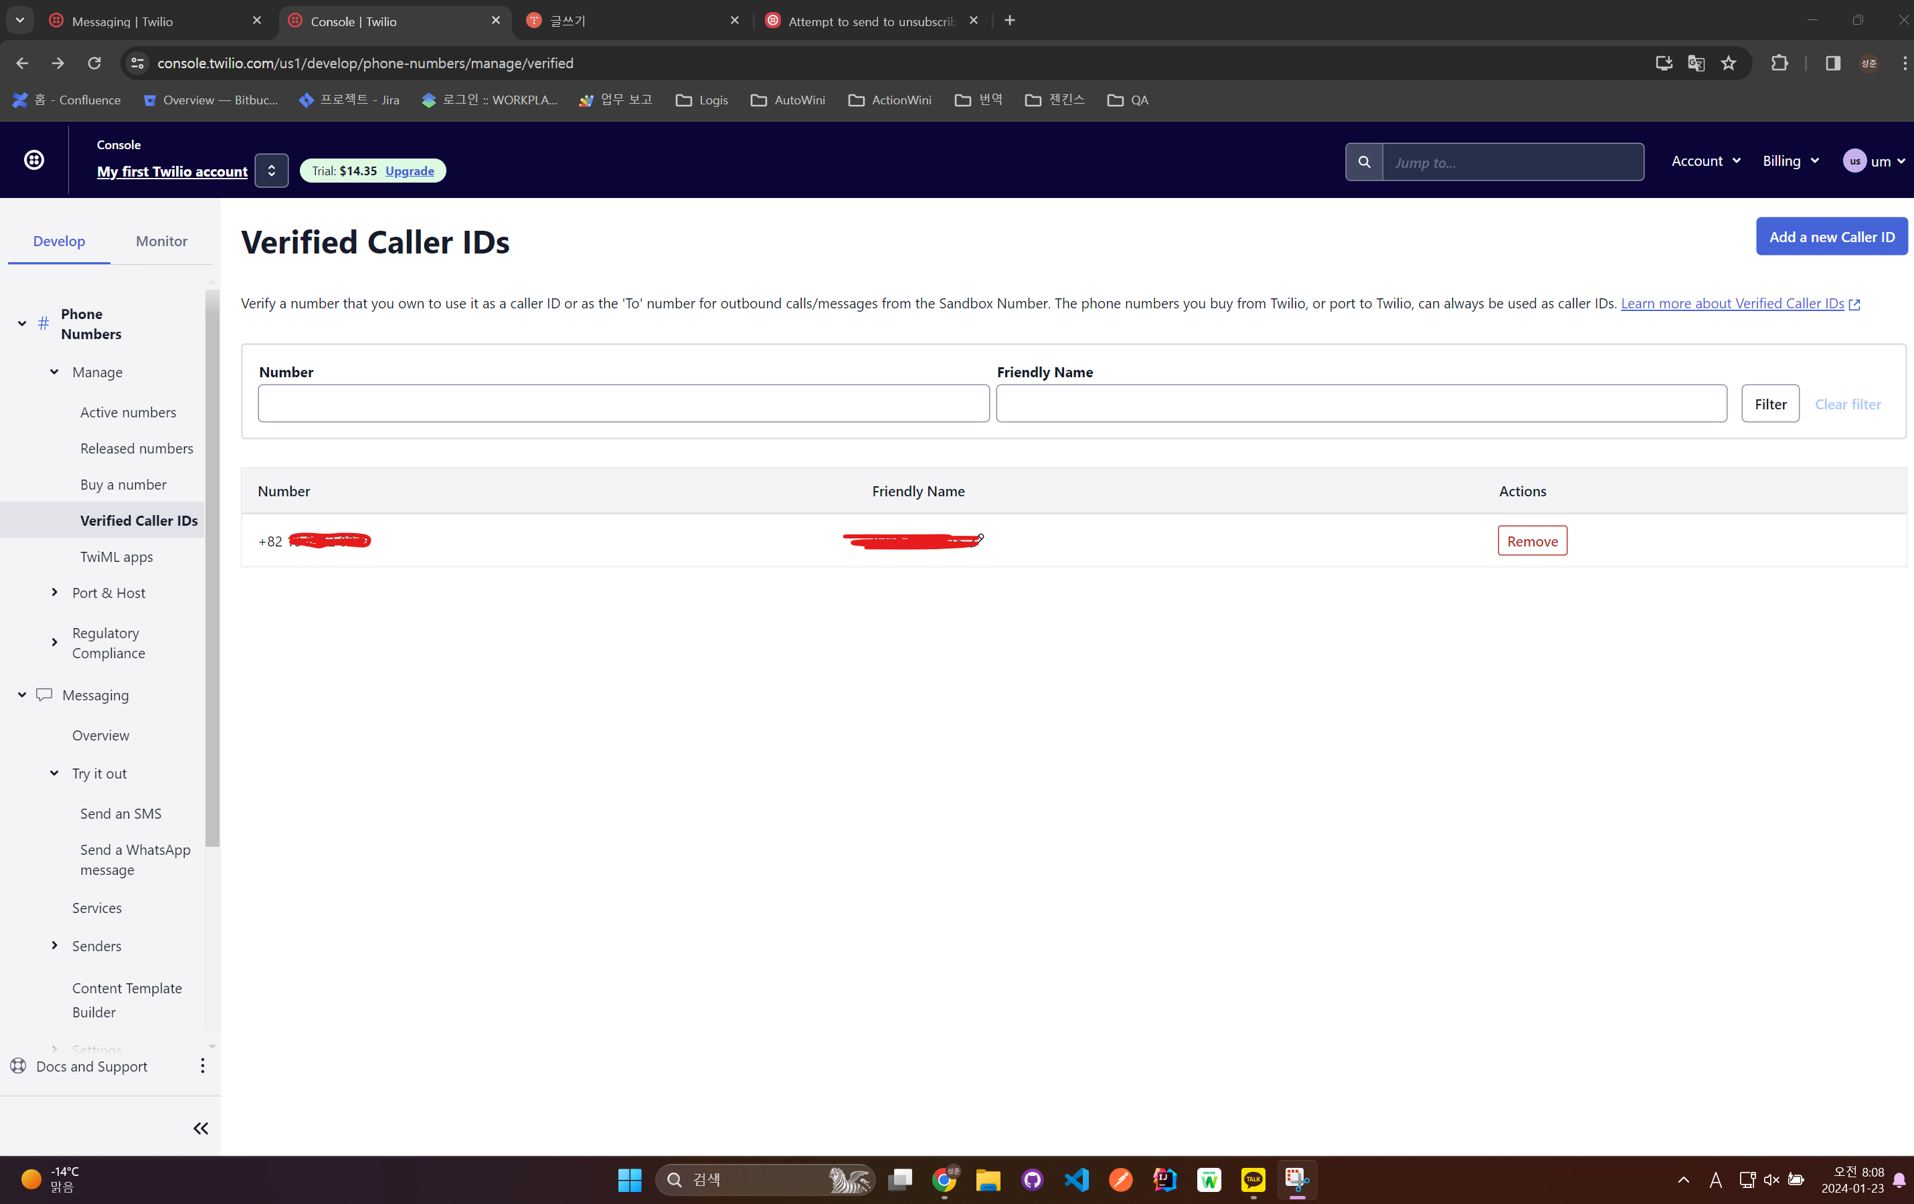Expand the Account menu

(1705, 161)
